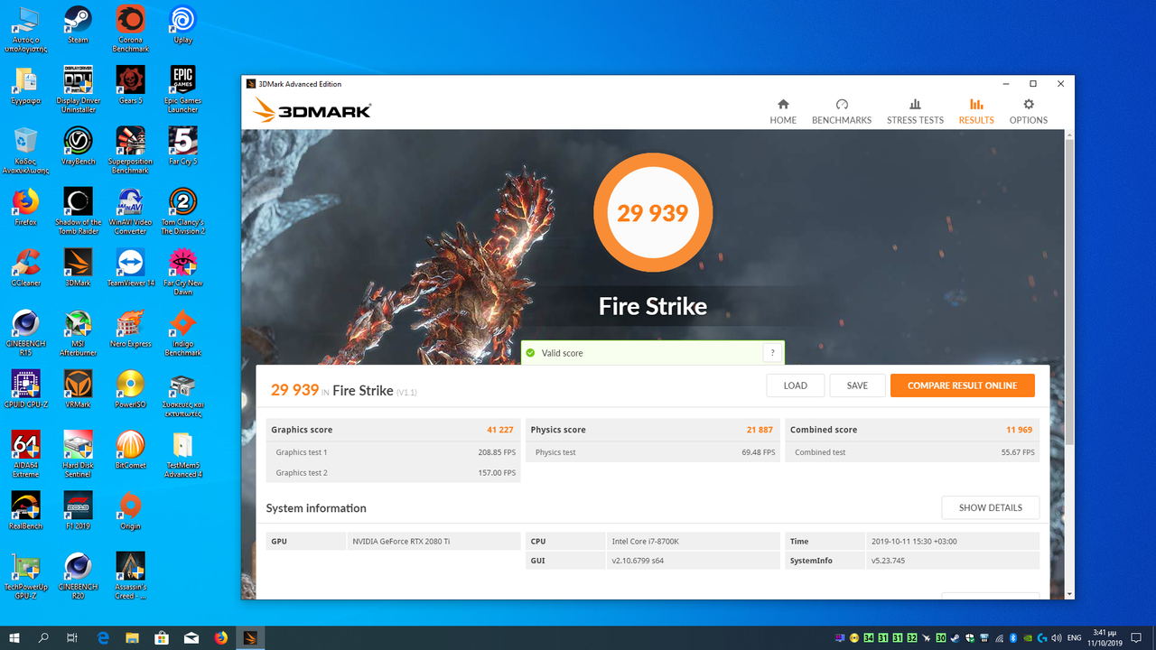Open F1 2019 desktop shortcut
1156x650 pixels.
coord(78,510)
